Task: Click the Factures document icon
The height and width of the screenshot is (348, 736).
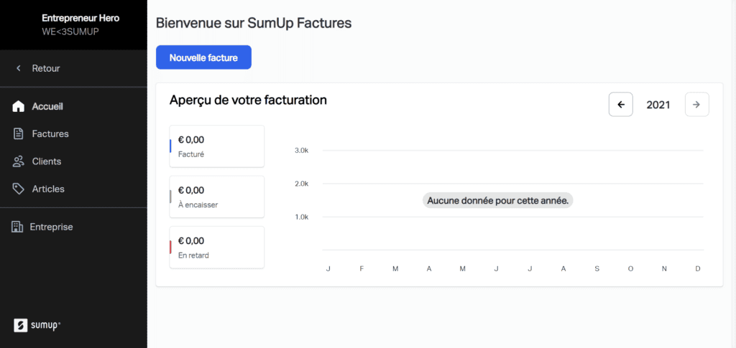Action: pos(19,134)
